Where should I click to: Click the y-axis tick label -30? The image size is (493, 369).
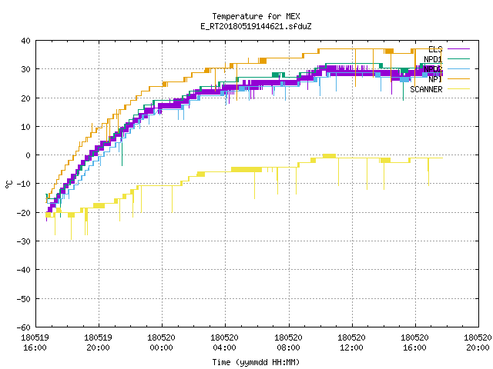24,241
